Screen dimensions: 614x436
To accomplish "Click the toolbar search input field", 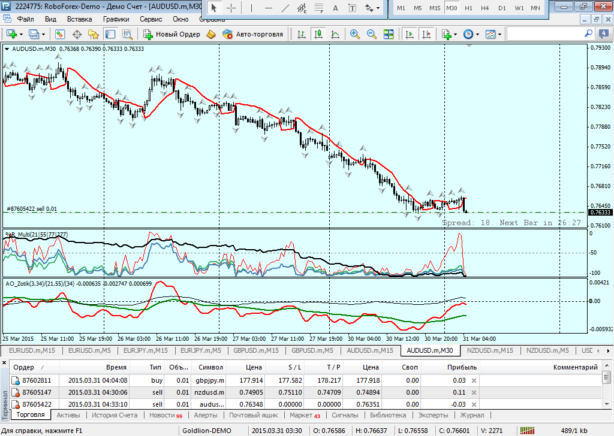I will point(544,34).
